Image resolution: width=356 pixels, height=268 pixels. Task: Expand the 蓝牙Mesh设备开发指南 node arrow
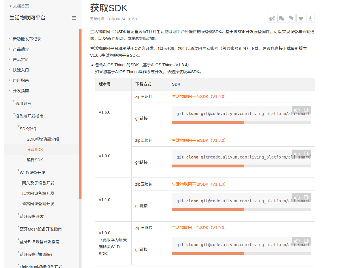tap(19, 227)
